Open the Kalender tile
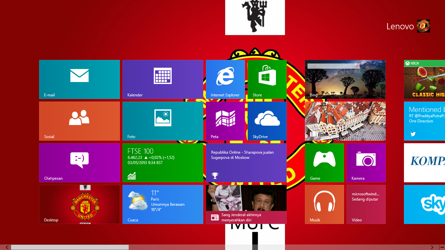The height and width of the screenshot is (250, 445). click(163, 79)
